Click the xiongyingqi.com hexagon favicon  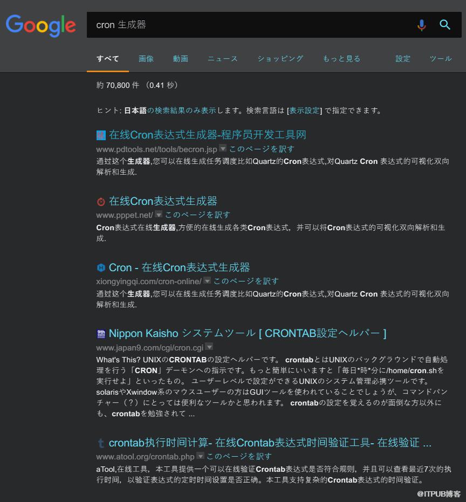click(x=101, y=267)
